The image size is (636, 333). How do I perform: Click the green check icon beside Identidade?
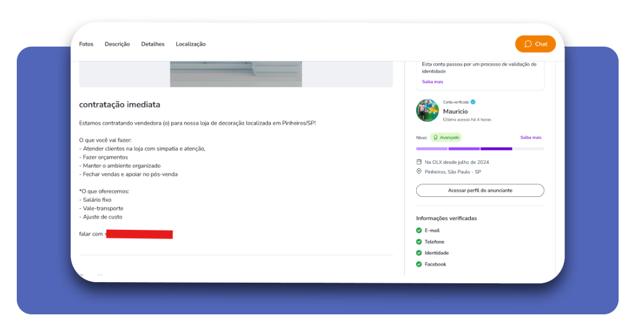(419, 253)
